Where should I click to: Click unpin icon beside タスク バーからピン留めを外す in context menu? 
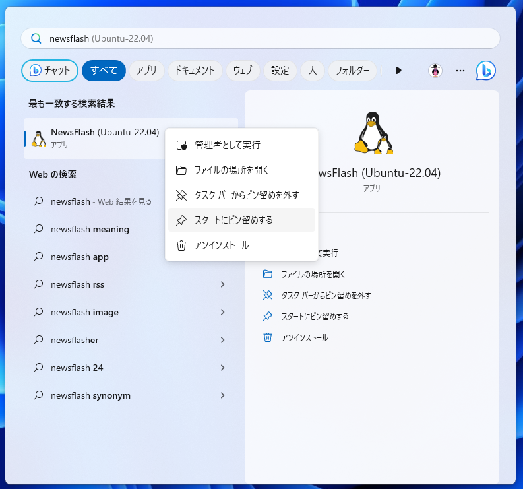pos(181,195)
